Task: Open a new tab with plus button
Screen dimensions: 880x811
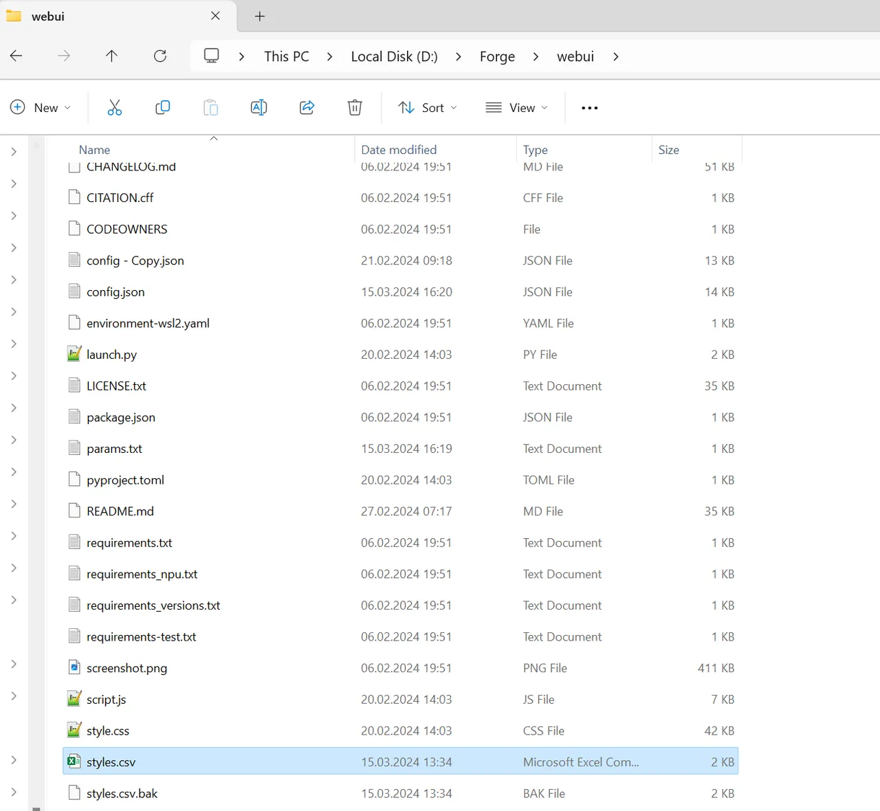Action: (x=260, y=16)
